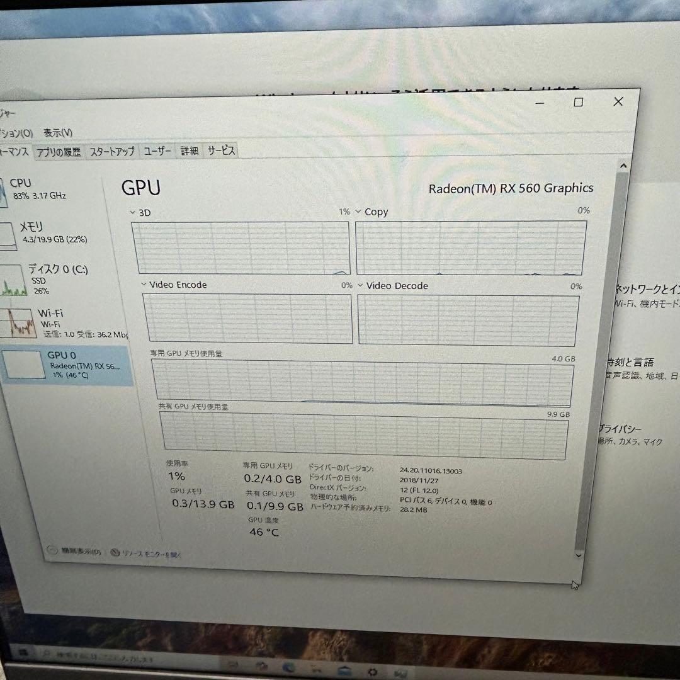680x680 pixels.
Task: Open the browser from the taskbar
Action: coord(290,666)
